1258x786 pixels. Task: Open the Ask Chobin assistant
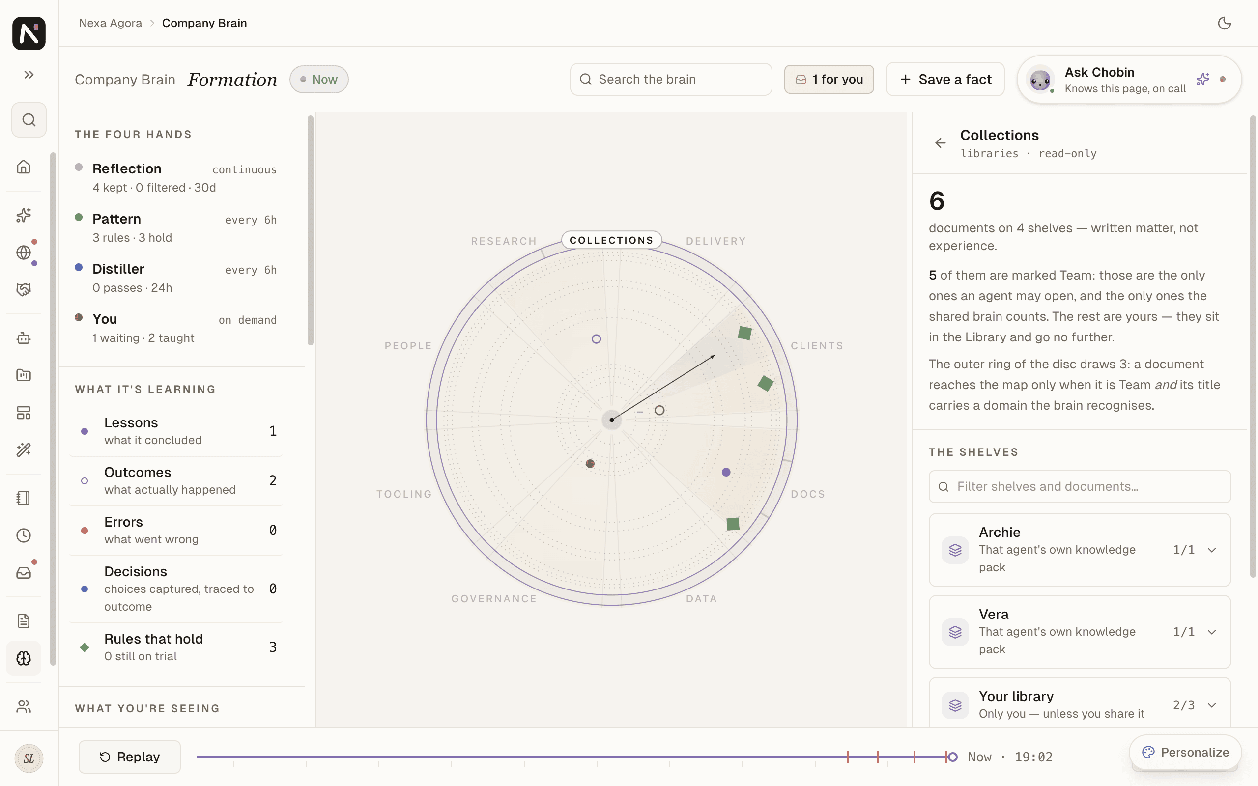click(x=1129, y=80)
